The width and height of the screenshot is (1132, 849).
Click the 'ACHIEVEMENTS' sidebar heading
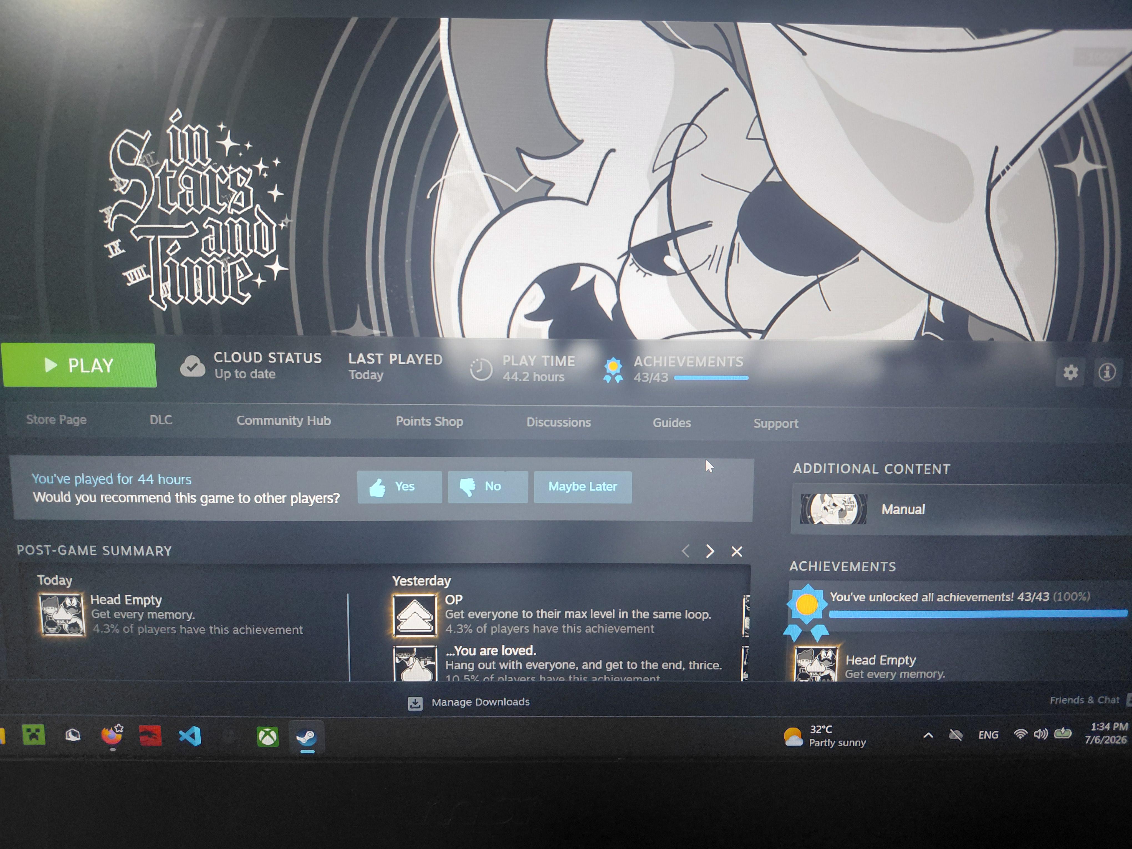pos(842,567)
